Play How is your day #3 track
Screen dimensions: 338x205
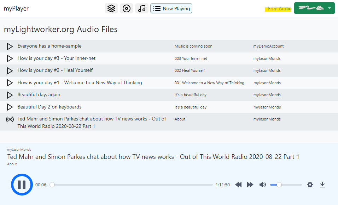click(x=10, y=58)
